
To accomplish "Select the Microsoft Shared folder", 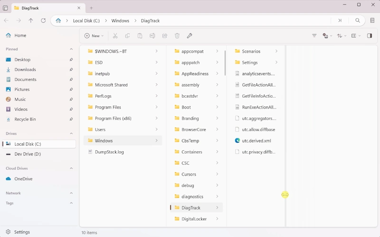I will pos(123,85).
